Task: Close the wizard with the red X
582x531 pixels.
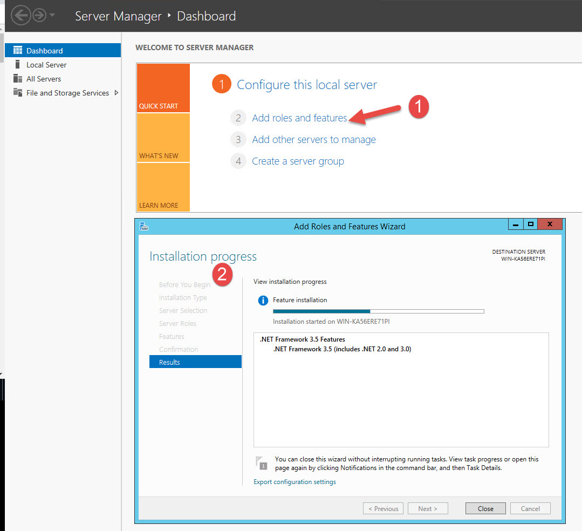Action: tap(550, 224)
